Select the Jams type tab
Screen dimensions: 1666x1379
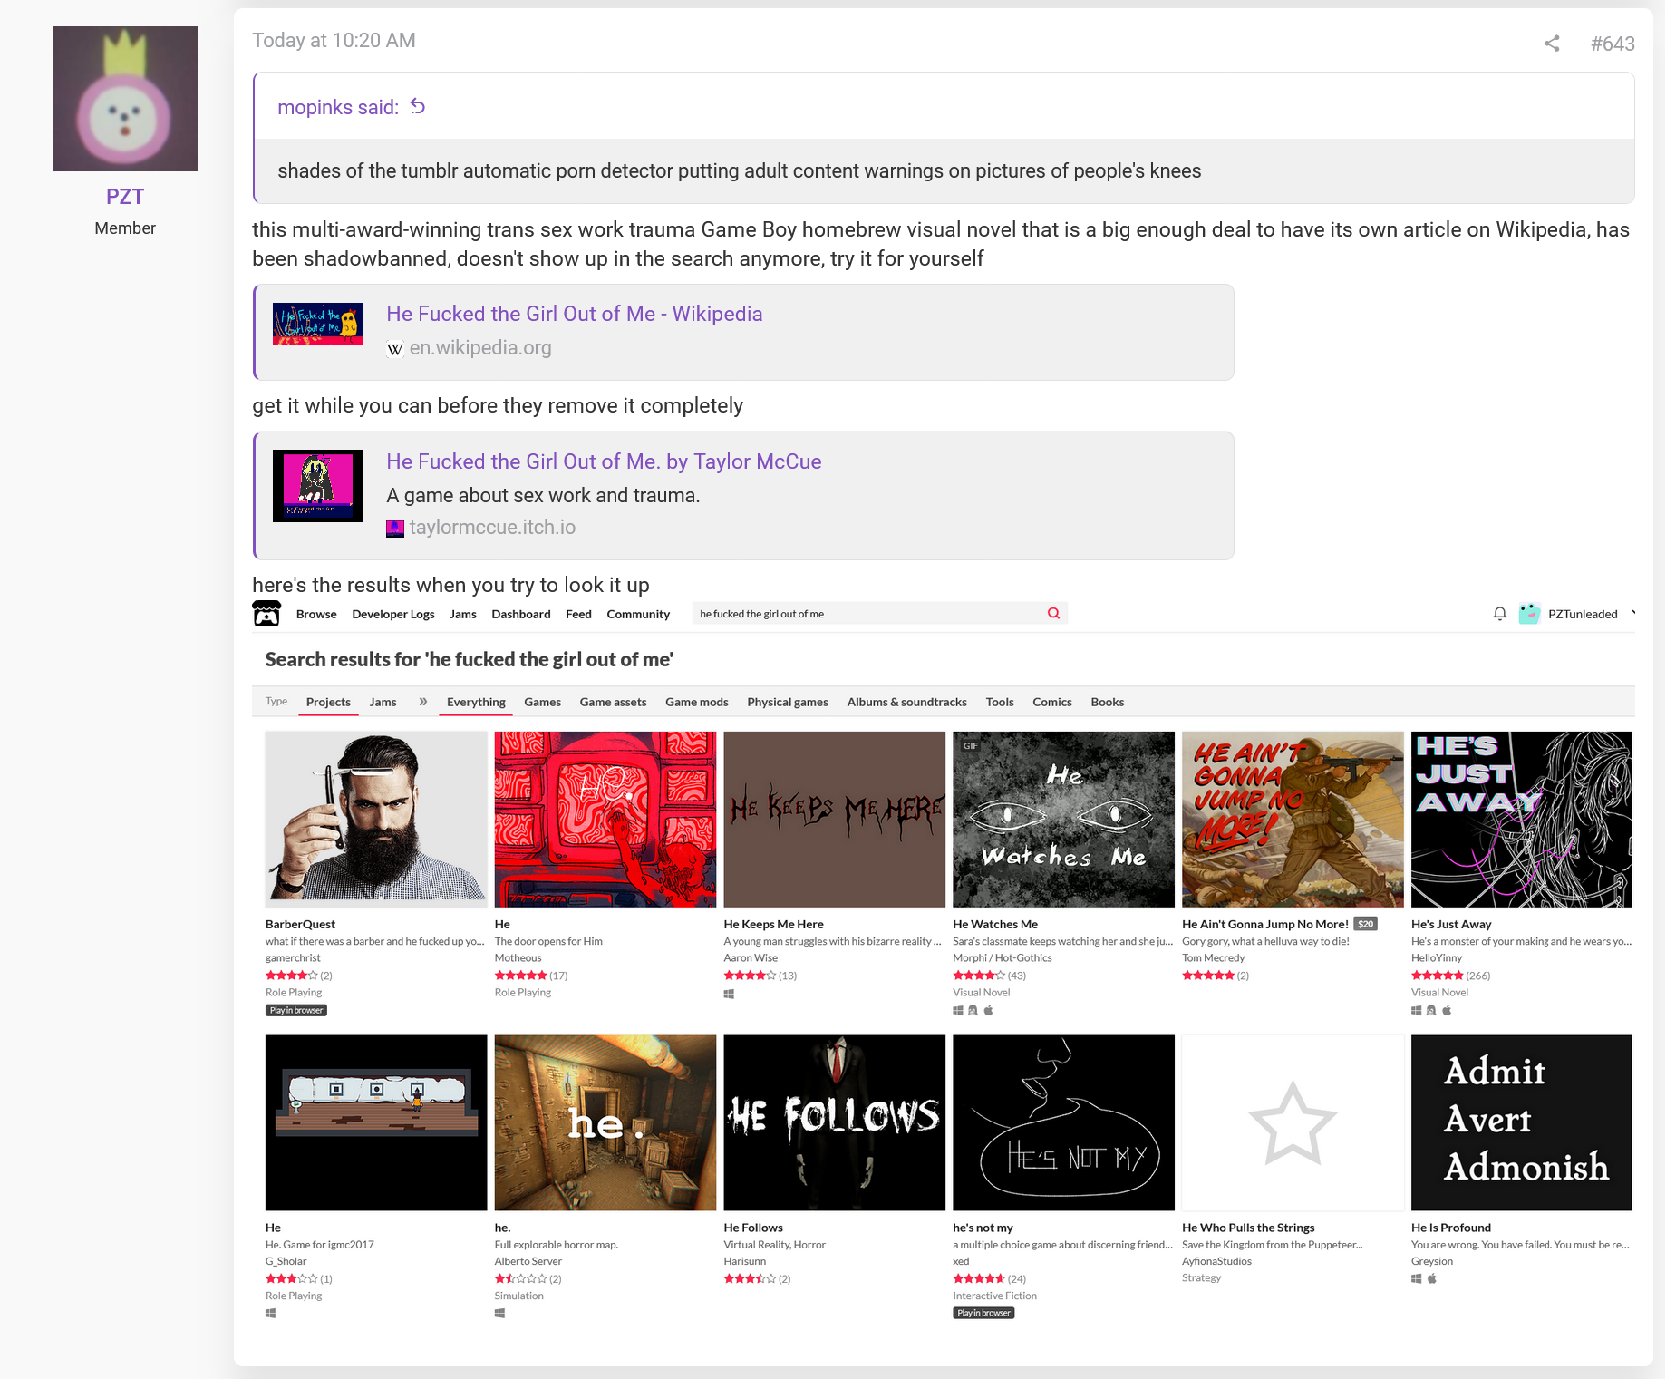click(383, 702)
